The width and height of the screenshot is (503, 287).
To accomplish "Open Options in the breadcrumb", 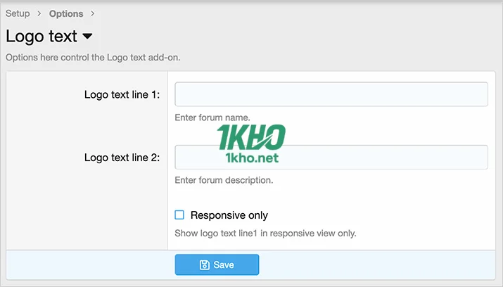I will [66, 13].
